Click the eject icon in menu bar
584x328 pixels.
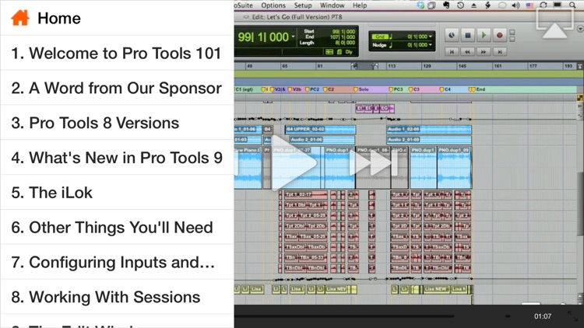coord(473,5)
